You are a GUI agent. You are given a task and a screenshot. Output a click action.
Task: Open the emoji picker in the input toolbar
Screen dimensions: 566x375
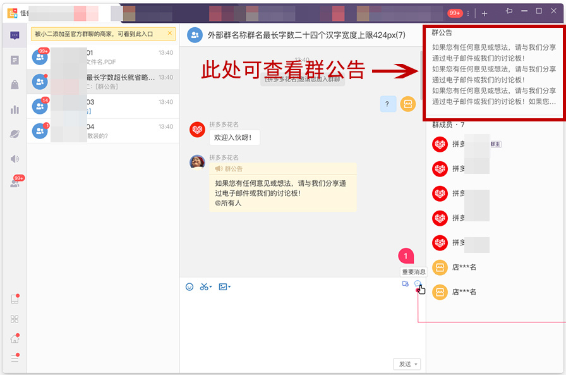click(190, 287)
